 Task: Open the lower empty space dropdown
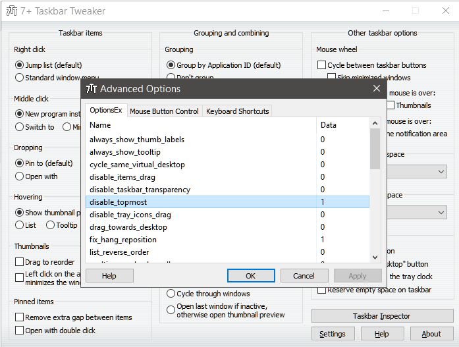(417, 213)
